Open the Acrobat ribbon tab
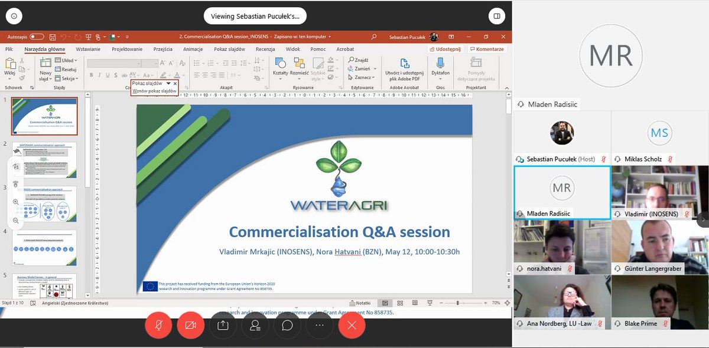Screen dimensions: 709x348 coord(345,50)
